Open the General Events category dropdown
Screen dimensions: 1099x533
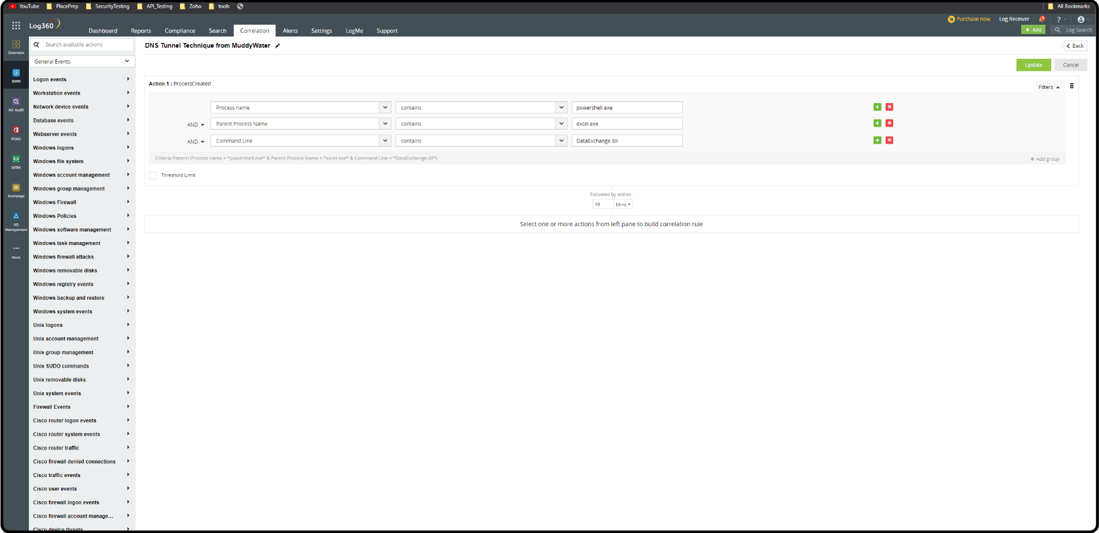coord(82,61)
